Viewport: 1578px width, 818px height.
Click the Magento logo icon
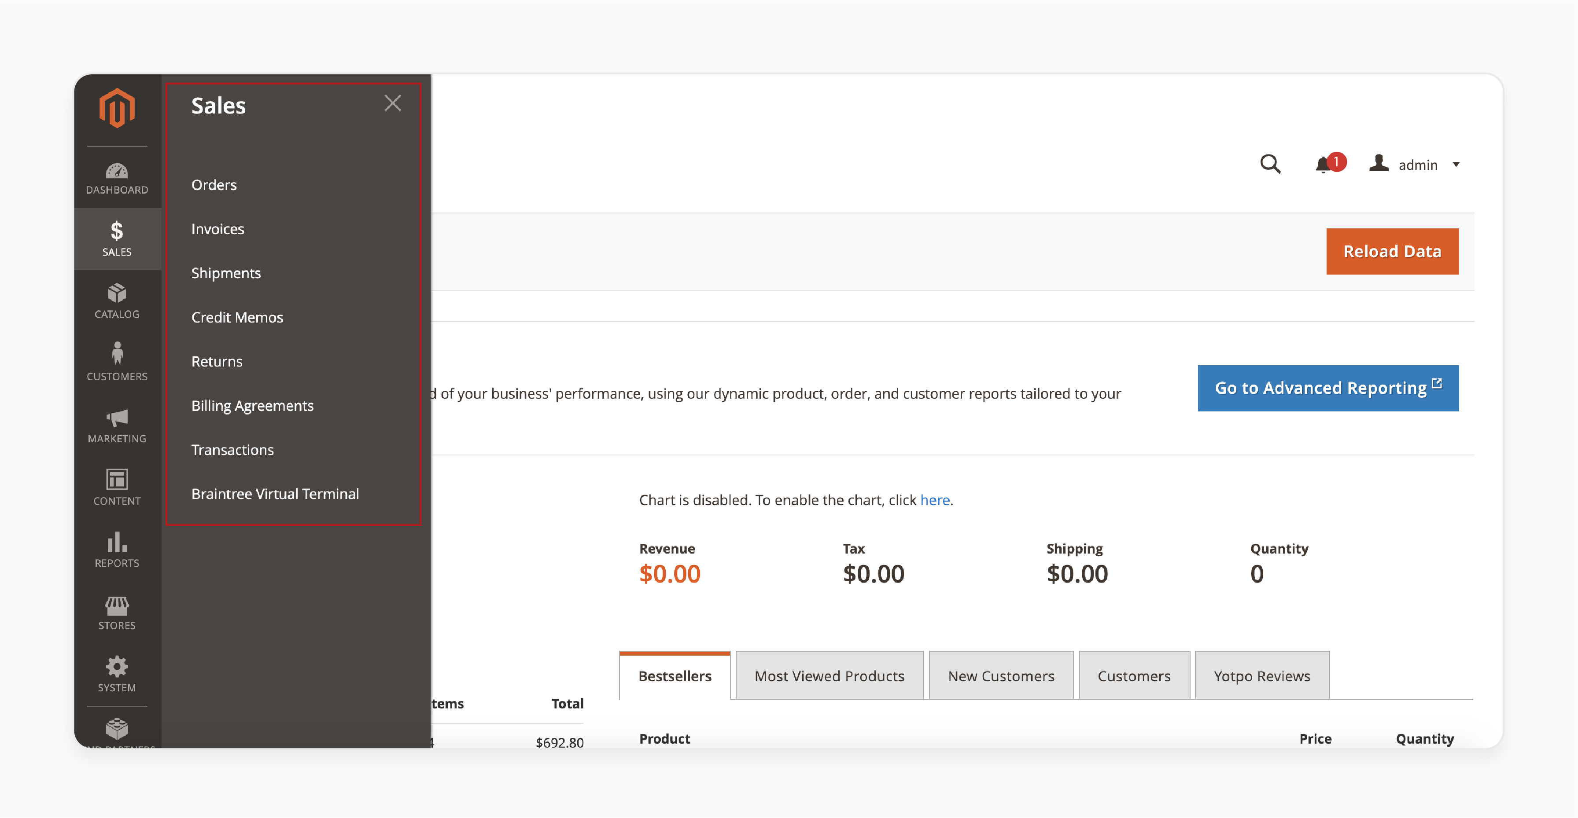117,108
